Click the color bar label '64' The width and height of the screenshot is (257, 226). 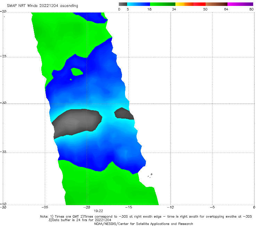coord(226,9)
